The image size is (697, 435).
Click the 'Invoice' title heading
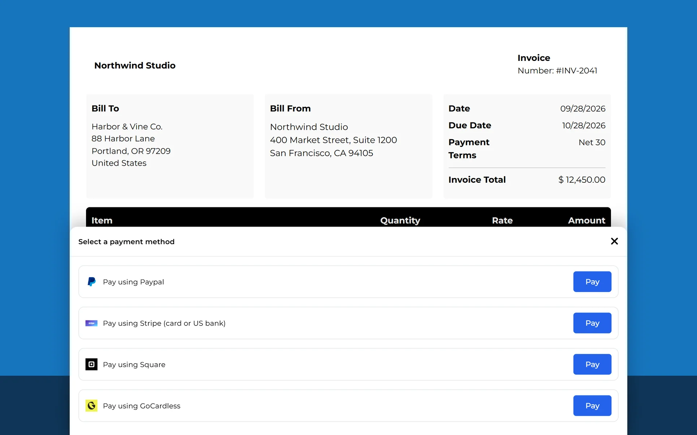(x=534, y=58)
